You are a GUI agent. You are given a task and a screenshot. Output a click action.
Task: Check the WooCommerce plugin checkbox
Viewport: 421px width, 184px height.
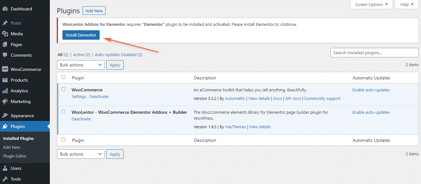(x=63, y=89)
